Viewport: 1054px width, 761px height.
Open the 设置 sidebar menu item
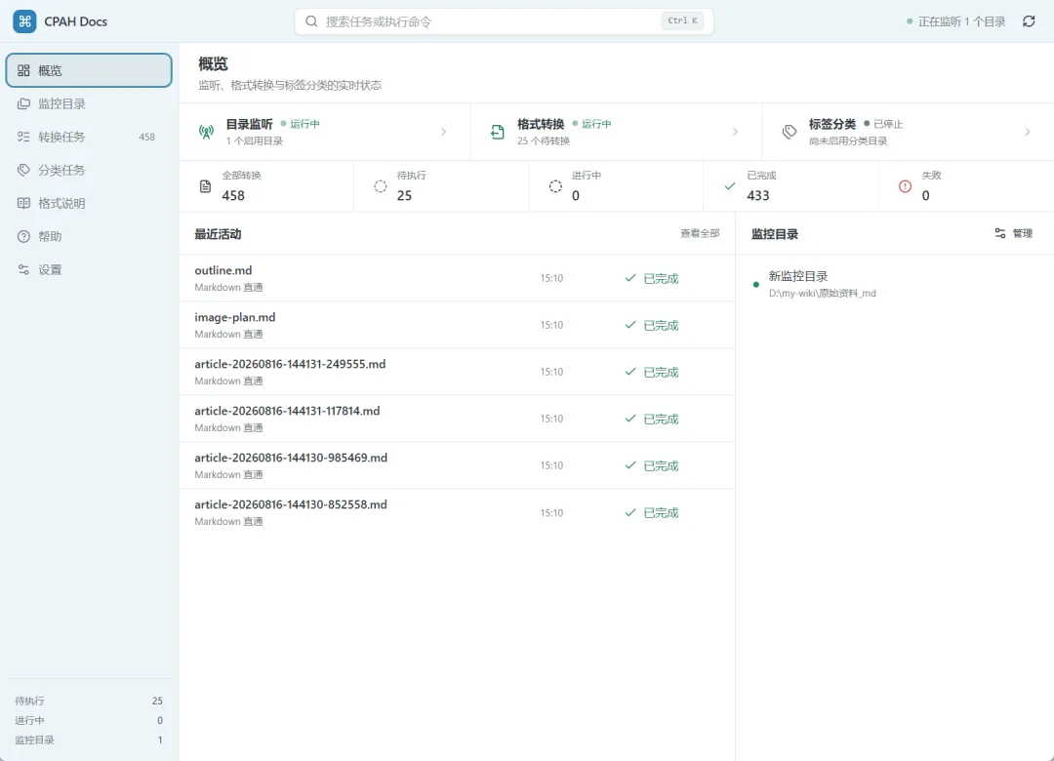(89, 269)
